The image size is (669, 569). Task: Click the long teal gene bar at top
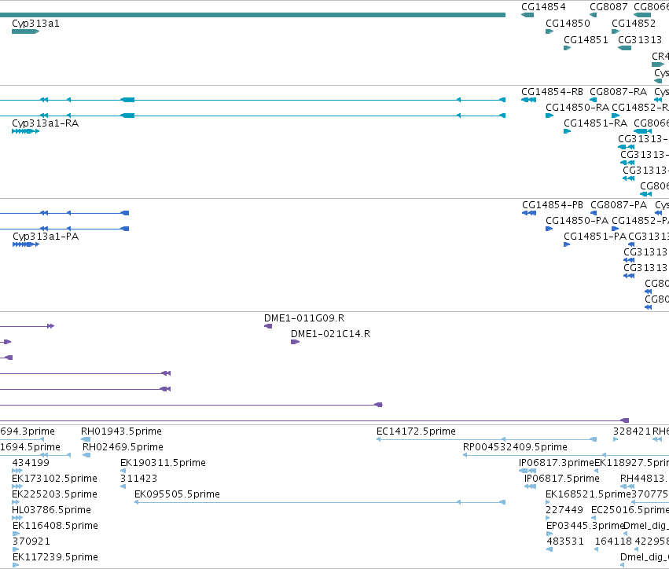click(x=252, y=15)
